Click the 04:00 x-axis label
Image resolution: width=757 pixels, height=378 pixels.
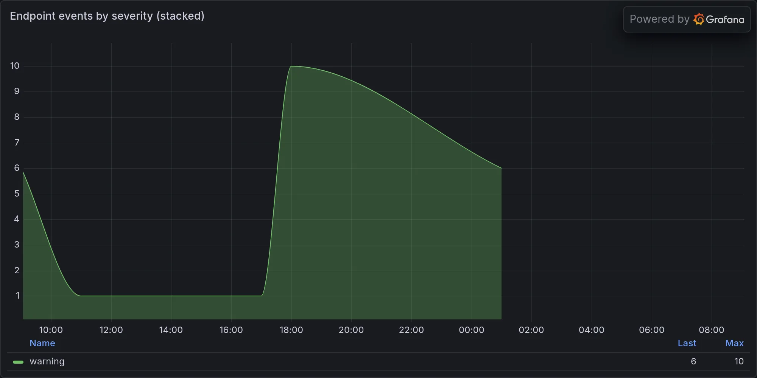point(592,330)
